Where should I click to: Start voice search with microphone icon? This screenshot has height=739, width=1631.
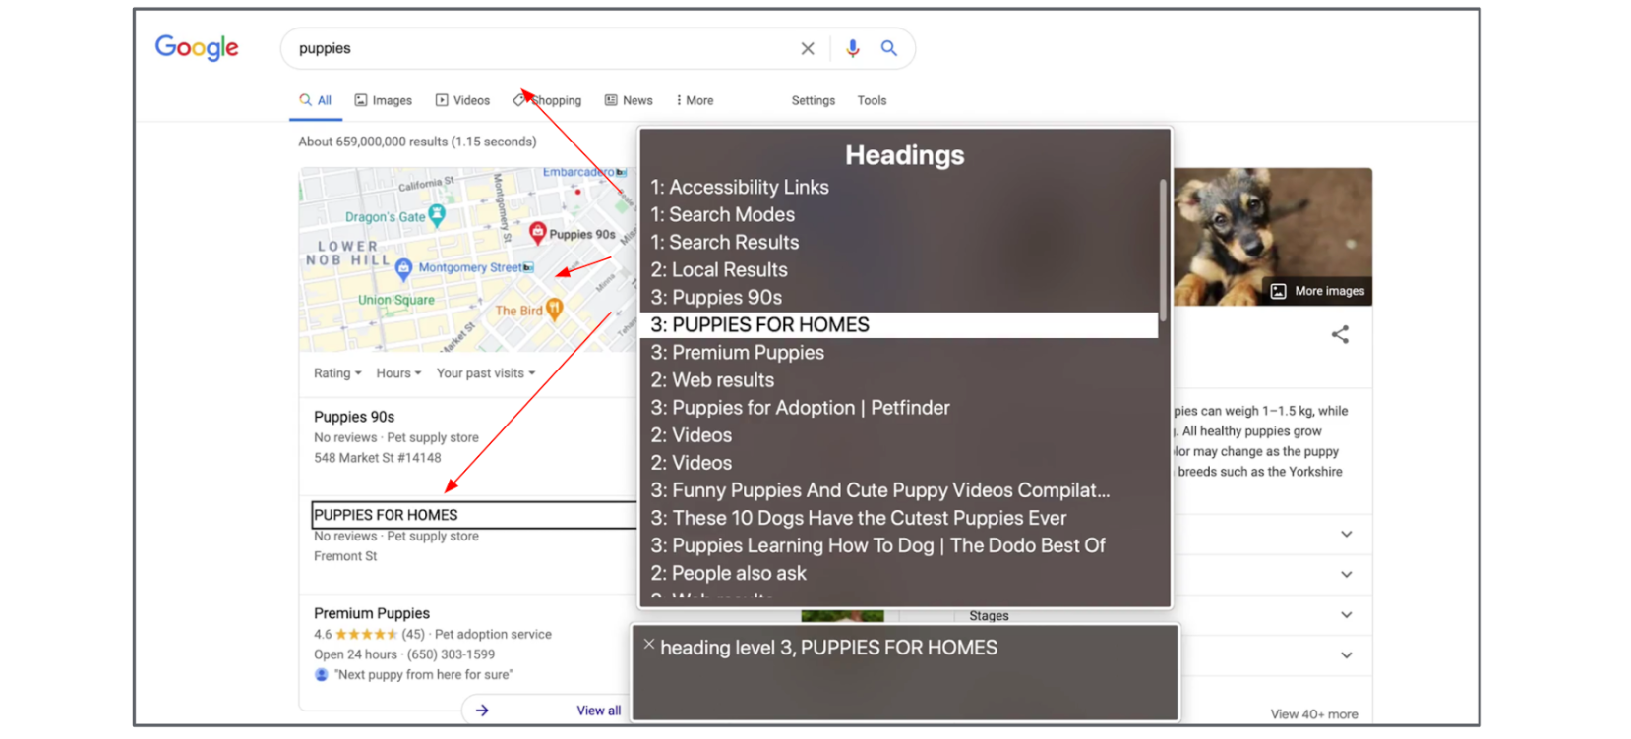pos(852,48)
